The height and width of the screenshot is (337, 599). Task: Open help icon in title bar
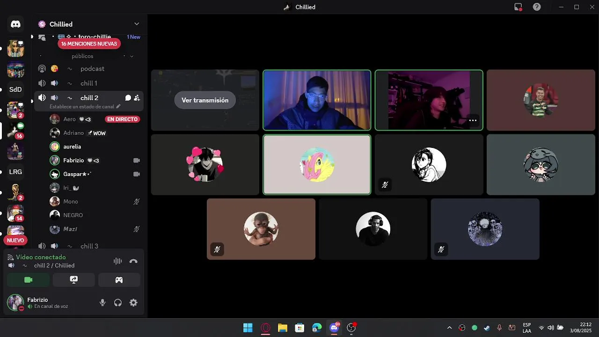click(x=537, y=7)
